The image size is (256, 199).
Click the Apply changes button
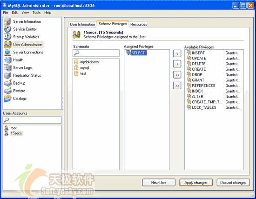[x=196, y=183]
